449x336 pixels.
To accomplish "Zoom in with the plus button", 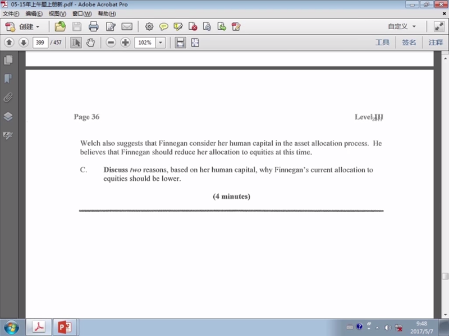I will tap(125, 43).
